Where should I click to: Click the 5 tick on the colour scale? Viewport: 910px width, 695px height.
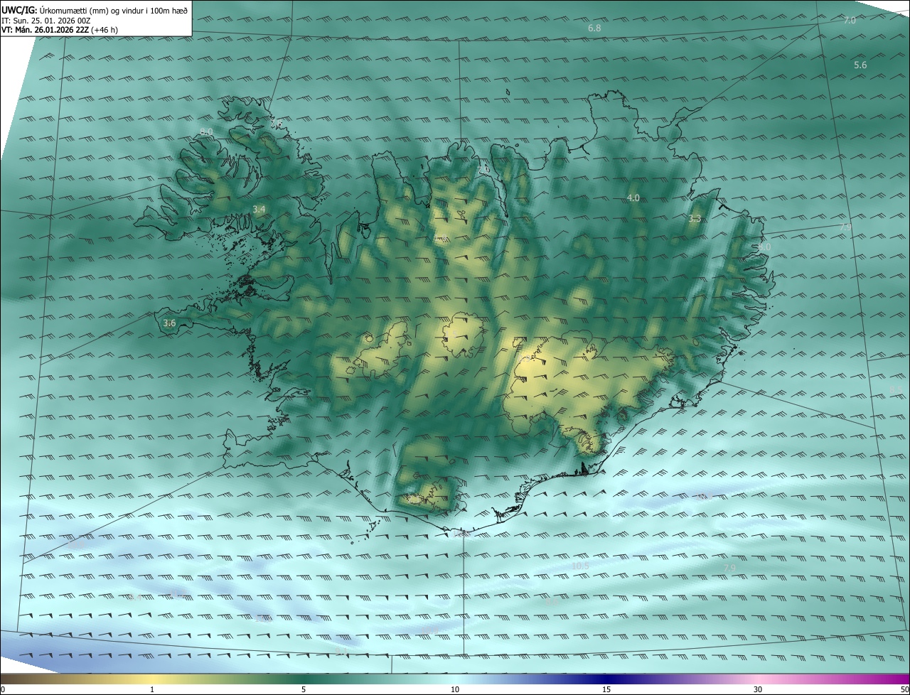pyautogui.click(x=304, y=690)
